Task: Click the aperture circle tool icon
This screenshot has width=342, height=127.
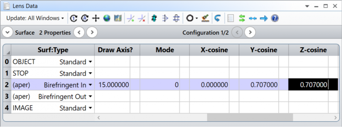Action: pos(190,18)
